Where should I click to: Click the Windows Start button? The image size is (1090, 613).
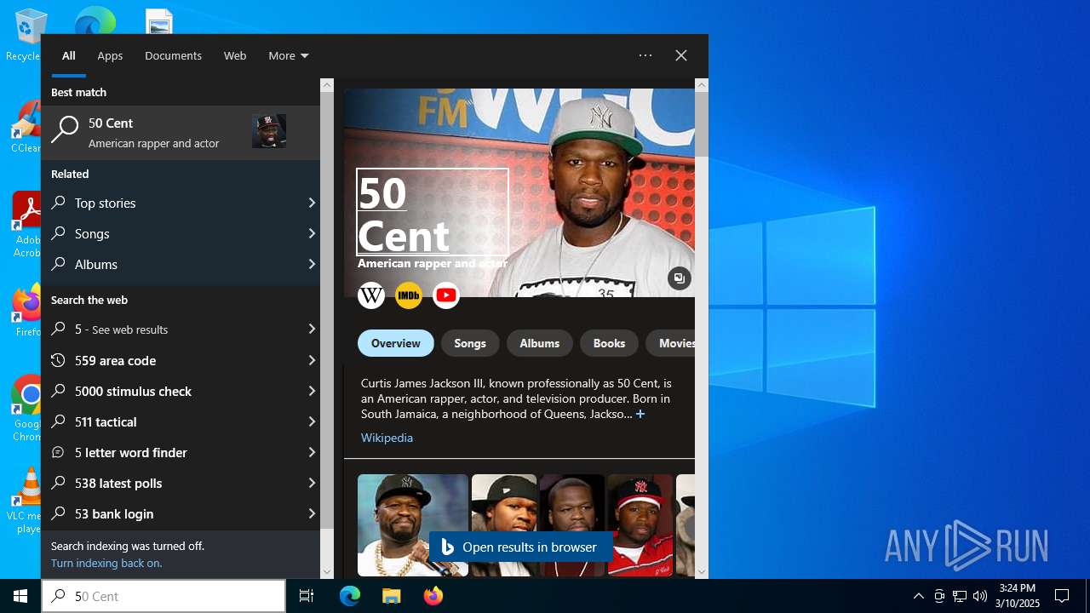(20, 596)
